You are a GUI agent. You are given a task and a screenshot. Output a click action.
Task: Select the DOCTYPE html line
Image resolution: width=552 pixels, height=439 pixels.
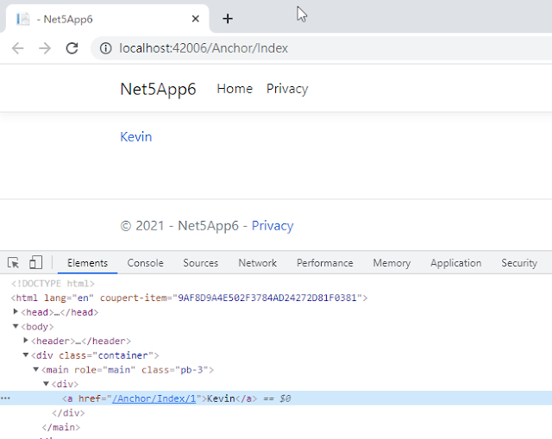(53, 284)
